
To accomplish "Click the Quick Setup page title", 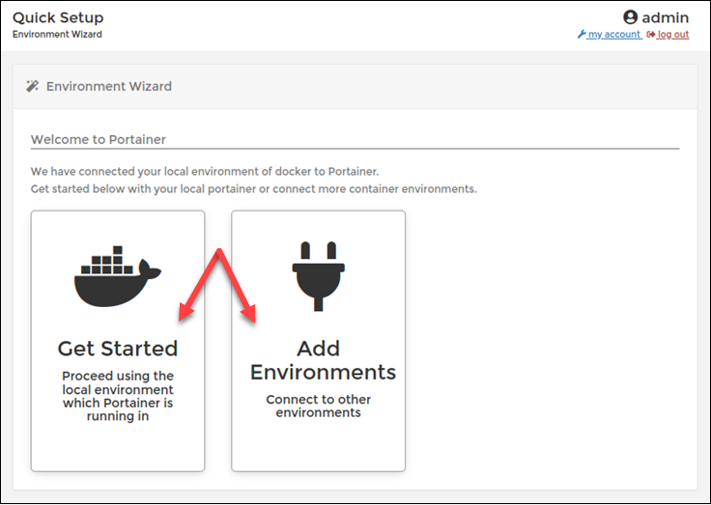I will pos(58,17).
